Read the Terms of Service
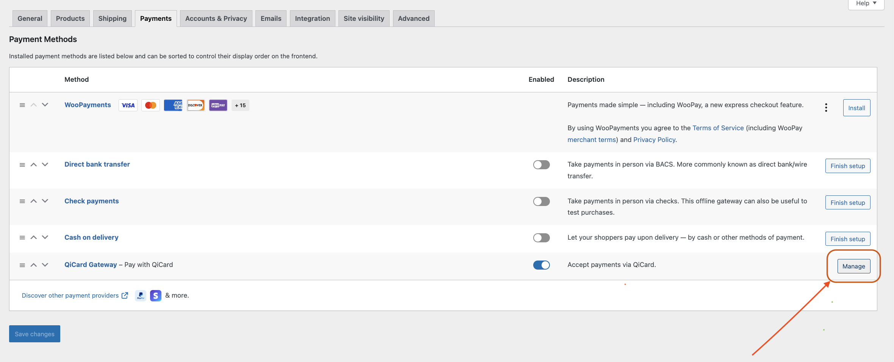This screenshot has width=894, height=362. tap(718, 128)
